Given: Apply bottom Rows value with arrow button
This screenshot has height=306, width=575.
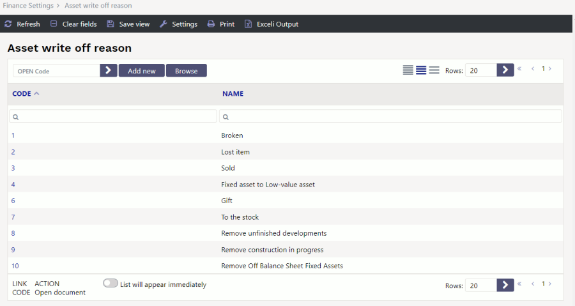Looking at the screenshot, I should pos(505,285).
